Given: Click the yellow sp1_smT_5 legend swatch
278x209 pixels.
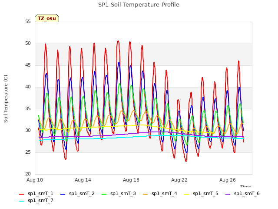Looking at the screenshot, I should pos(186,194).
